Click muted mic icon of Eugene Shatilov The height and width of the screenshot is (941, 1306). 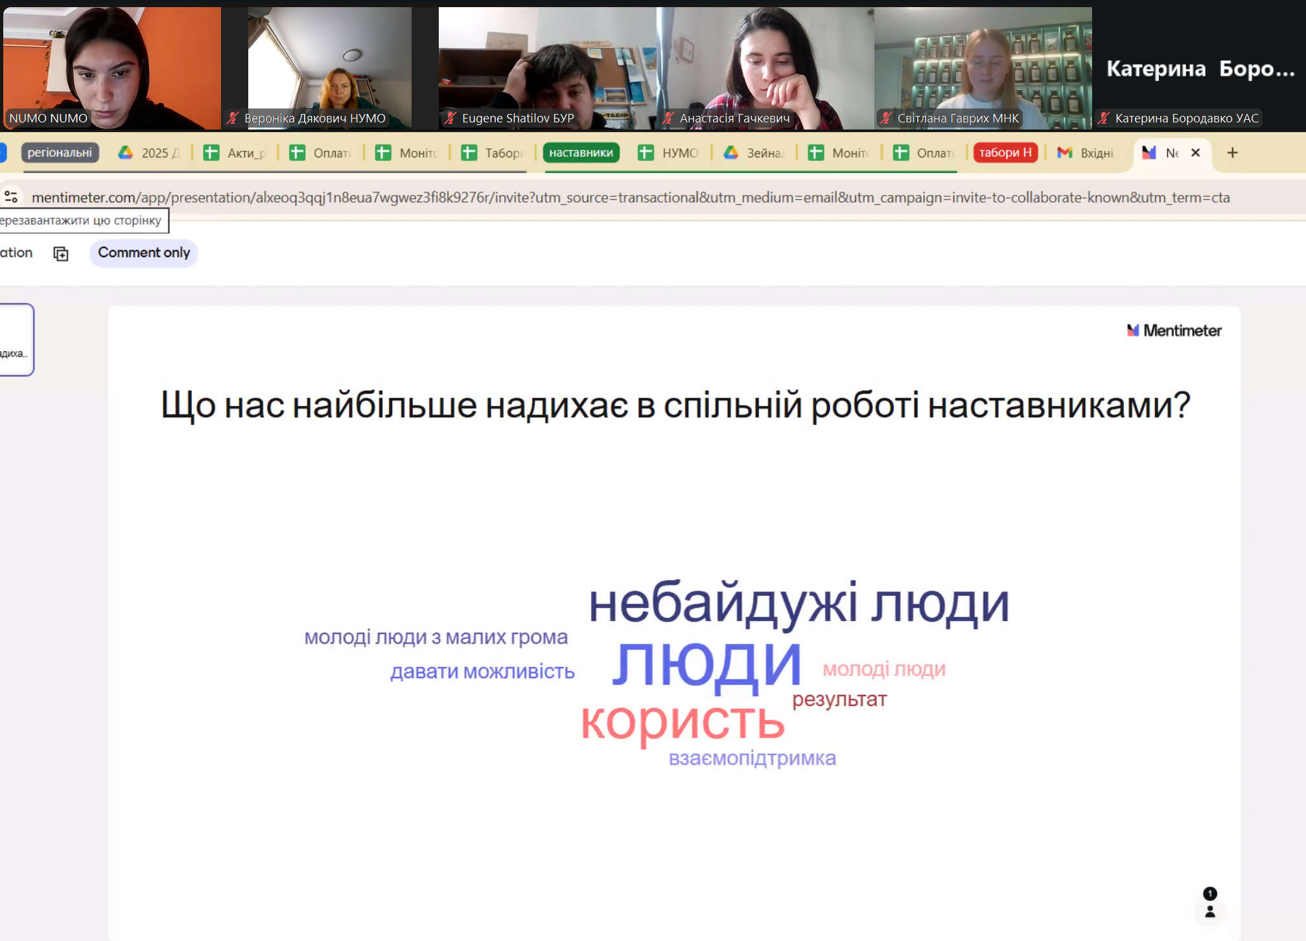450,118
